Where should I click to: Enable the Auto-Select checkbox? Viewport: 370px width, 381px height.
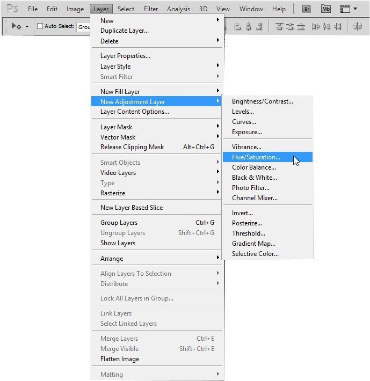[x=40, y=26]
